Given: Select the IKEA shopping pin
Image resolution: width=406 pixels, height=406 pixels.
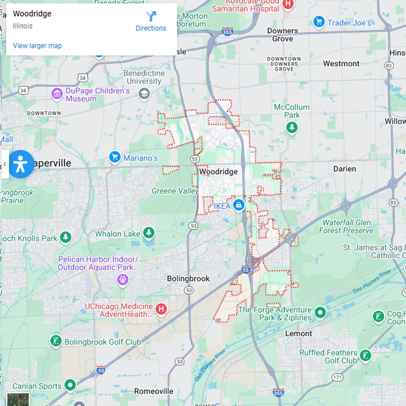Looking at the screenshot, I should pyautogui.click(x=238, y=205).
